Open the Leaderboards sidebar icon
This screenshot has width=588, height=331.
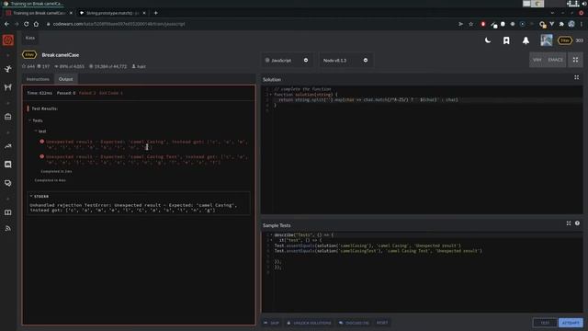8,146
